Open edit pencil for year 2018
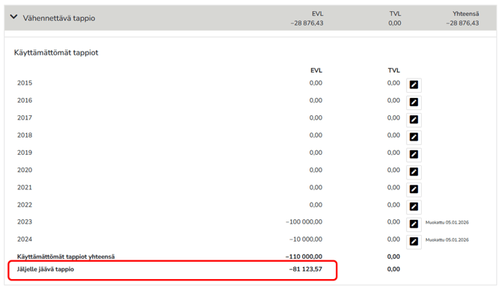Image resolution: width=501 pixels, height=288 pixels. coord(414,137)
